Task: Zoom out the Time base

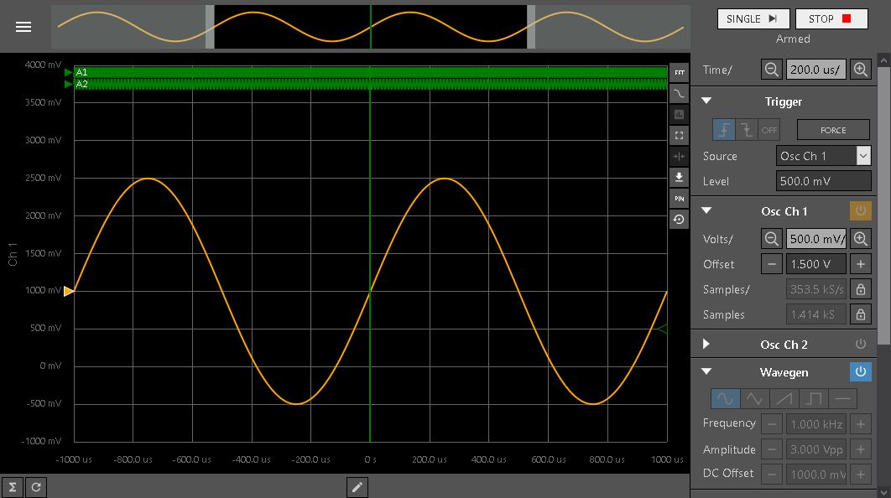Action: coord(772,70)
